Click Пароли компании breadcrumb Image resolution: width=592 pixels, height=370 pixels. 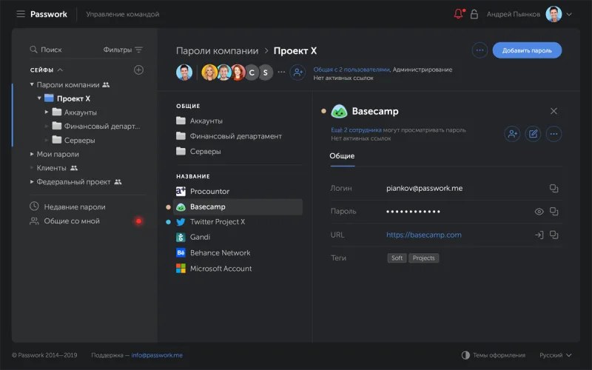pos(217,50)
